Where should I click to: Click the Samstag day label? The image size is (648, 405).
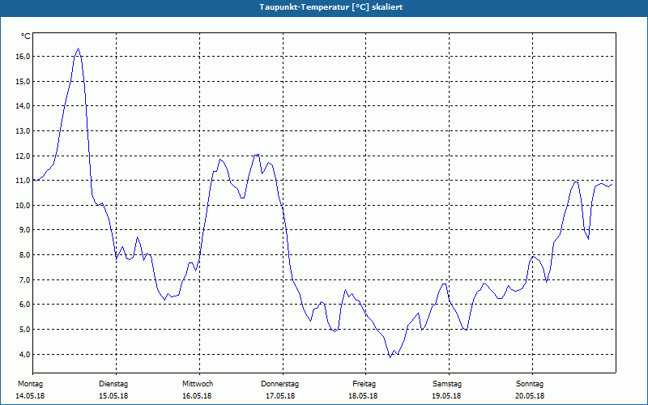coord(447,384)
